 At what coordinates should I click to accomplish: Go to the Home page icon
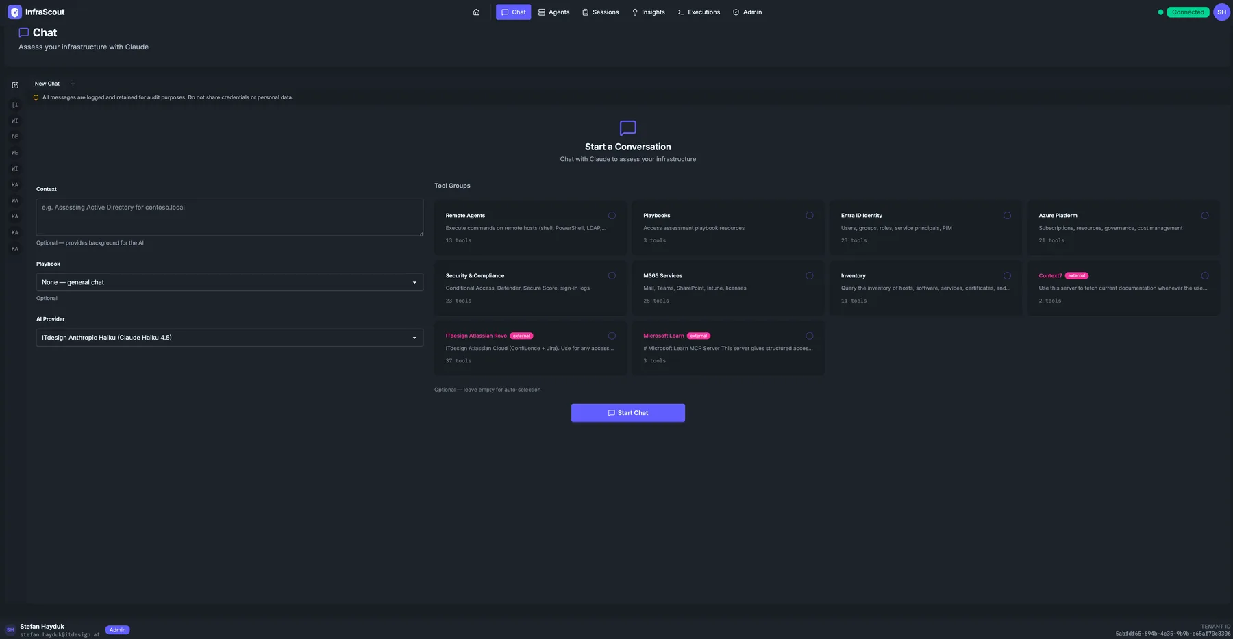[477, 12]
